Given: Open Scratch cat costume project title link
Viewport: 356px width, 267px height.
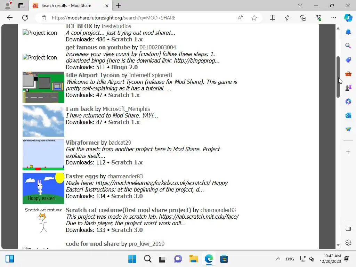Looking at the screenshot, I should tap(128, 210).
